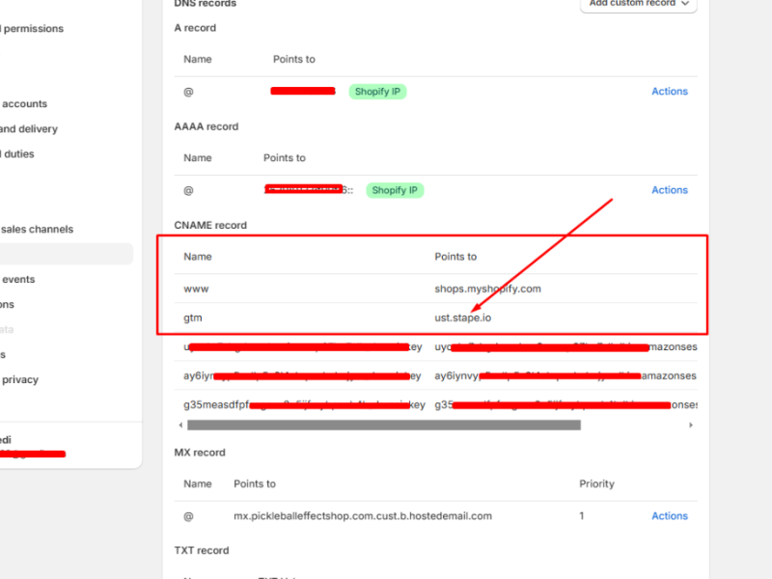Click the MX record priority value 1
Viewport: 772px width, 579px height.
582,516
